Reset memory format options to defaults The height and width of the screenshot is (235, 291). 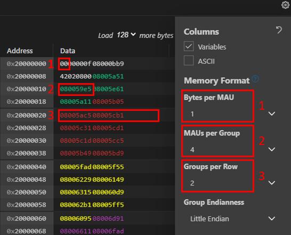(279, 30)
